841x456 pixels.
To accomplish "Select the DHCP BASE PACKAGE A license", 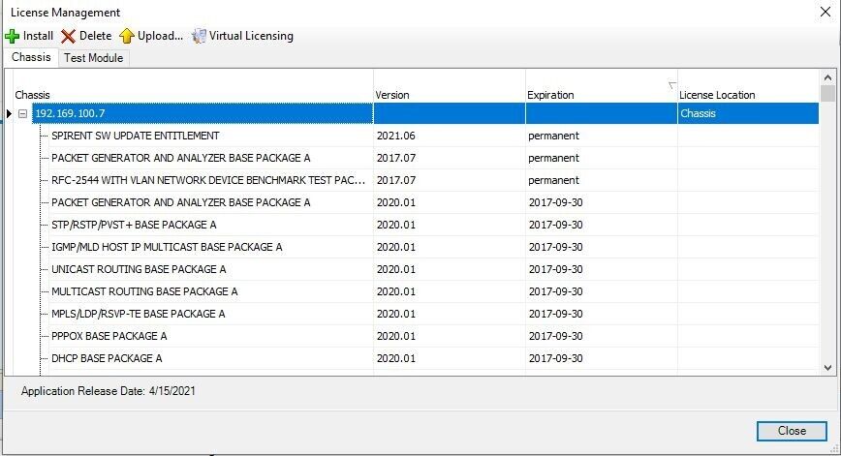I will pyautogui.click(x=107, y=359).
